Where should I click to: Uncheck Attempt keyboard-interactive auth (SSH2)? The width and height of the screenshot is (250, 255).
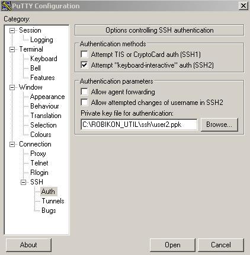84,65
